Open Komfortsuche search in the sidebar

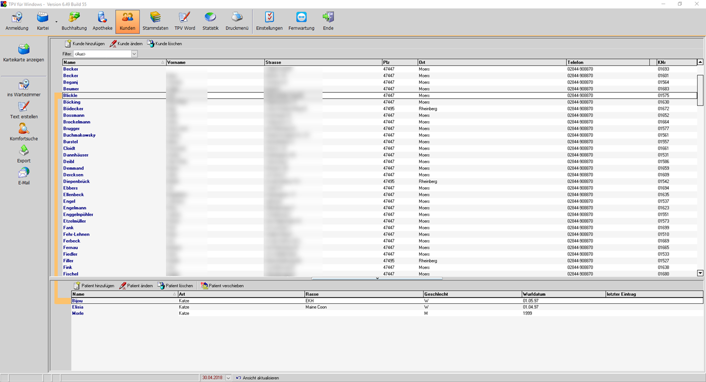24,132
